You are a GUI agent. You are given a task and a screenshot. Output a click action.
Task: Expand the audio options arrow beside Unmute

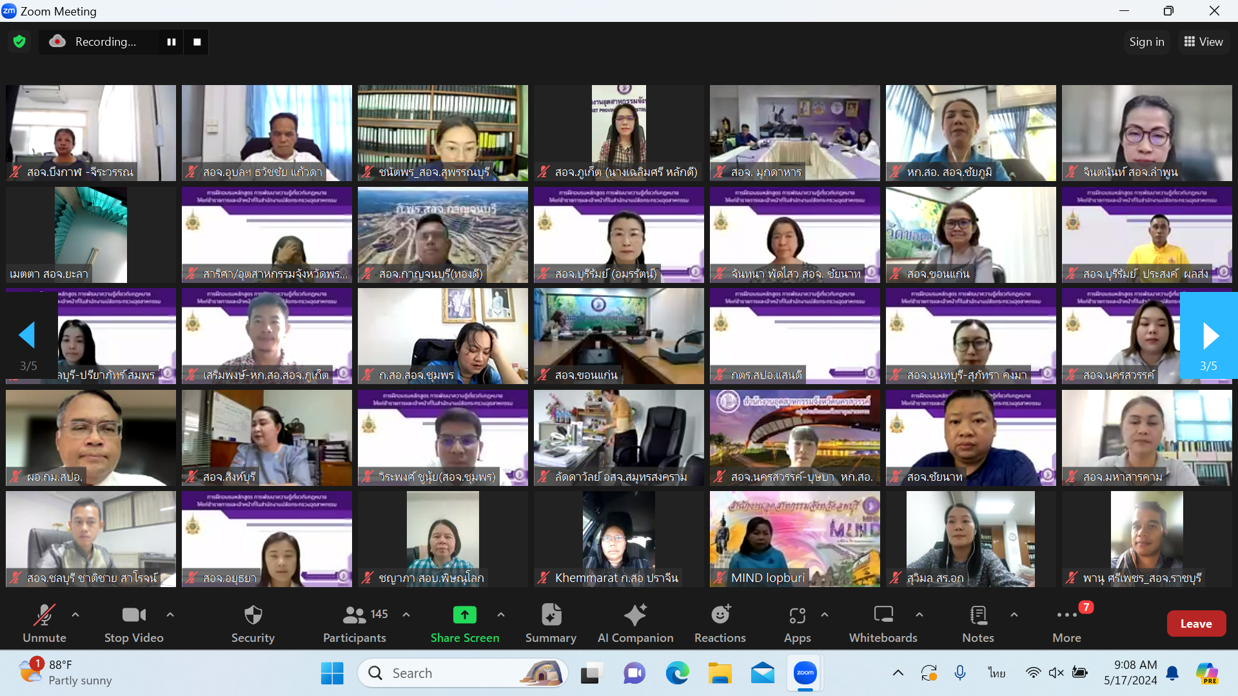[75, 615]
